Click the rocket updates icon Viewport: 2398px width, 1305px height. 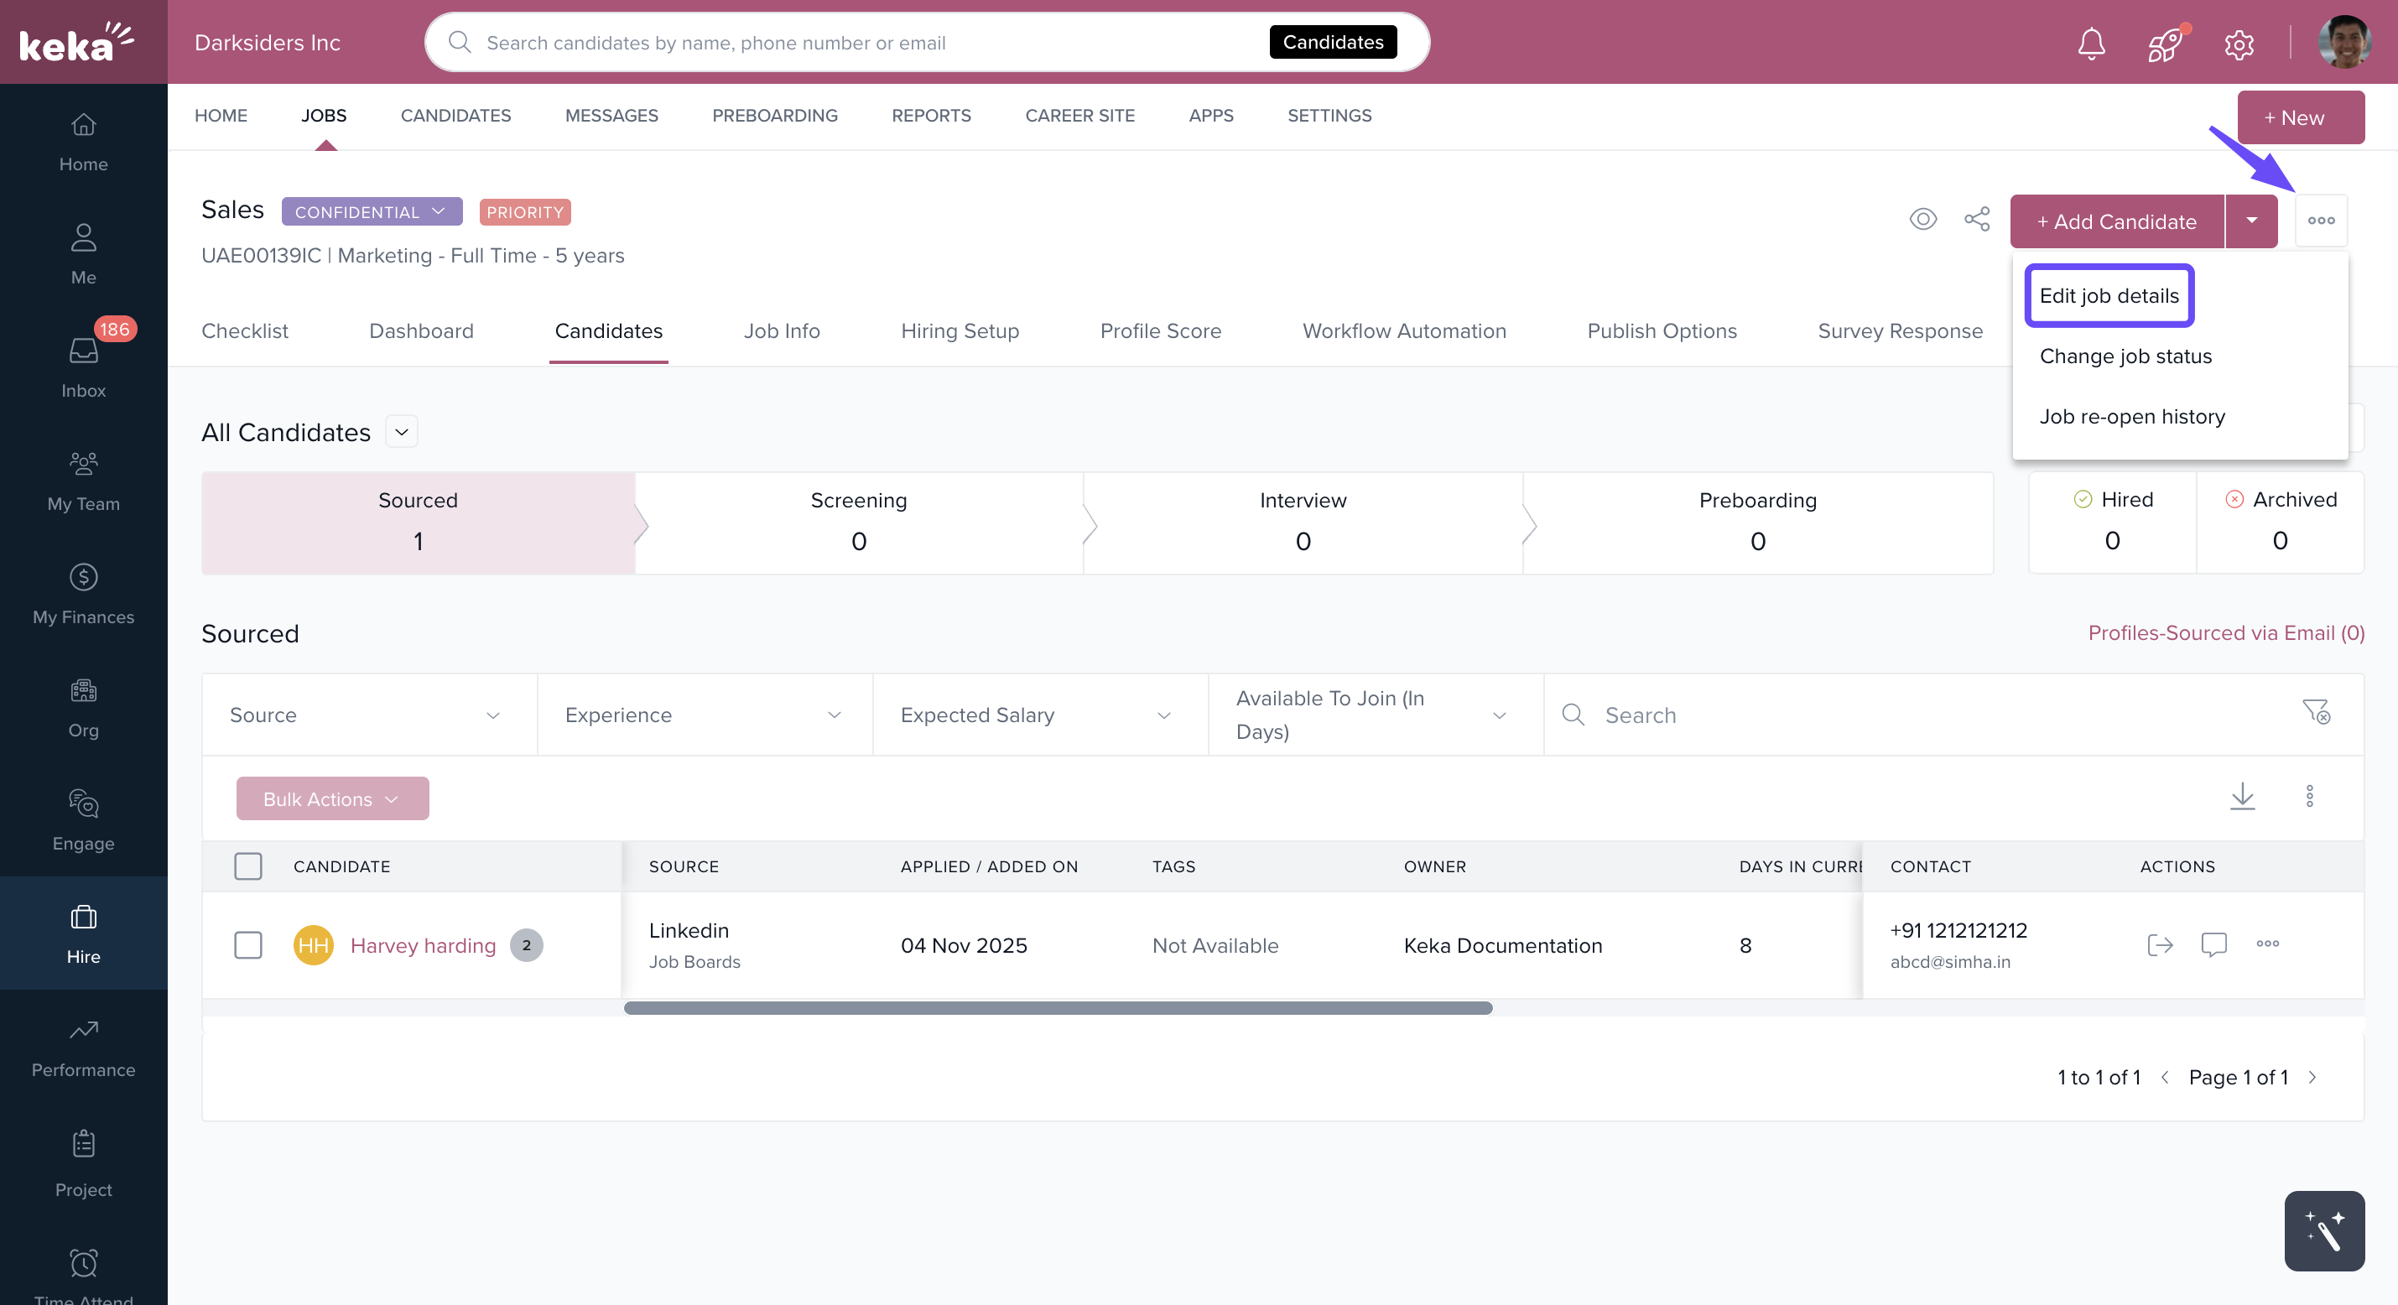(x=2164, y=43)
